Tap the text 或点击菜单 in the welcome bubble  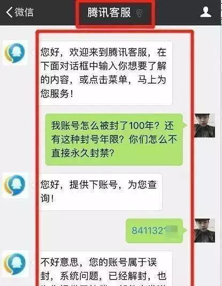[x=103, y=80]
